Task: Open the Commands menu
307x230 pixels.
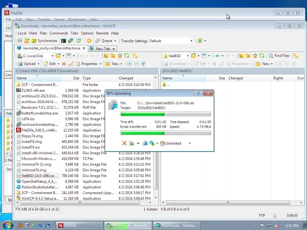Action: click(x=59, y=33)
